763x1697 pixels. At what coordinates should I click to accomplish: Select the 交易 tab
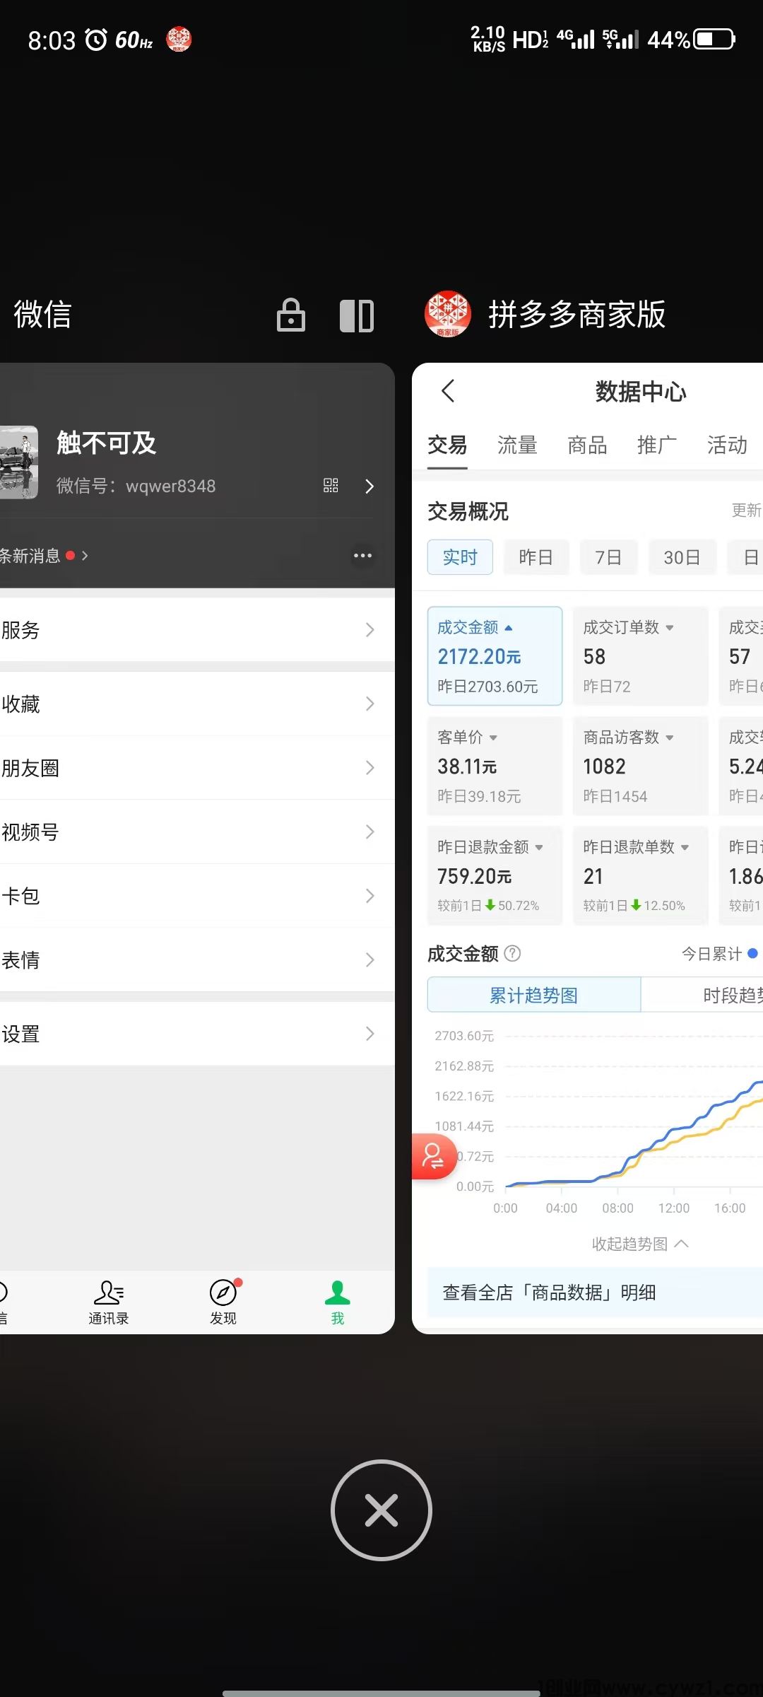point(447,445)
